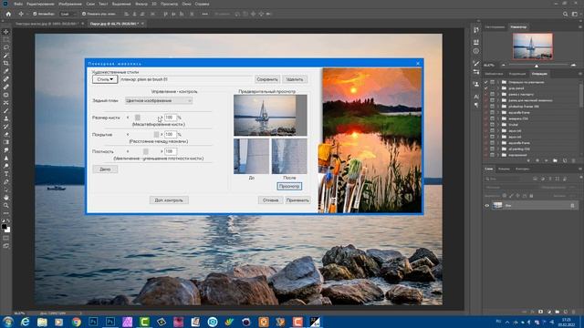This screenshot has width=584, height=328.
Task: Click the Демо button
Action: tap(105, 169)
